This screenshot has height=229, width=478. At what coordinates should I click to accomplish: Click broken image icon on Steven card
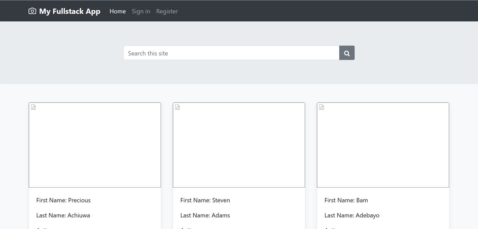(x=177, y=107)
